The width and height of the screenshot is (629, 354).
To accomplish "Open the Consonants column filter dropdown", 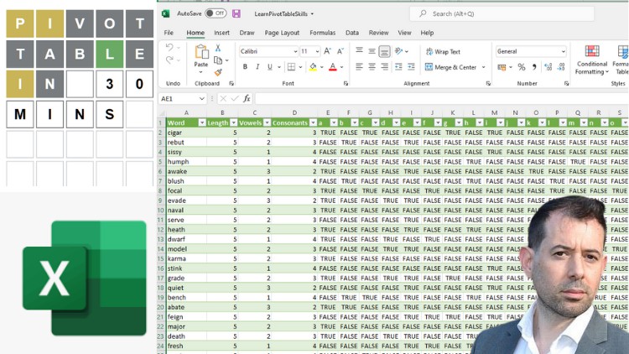I will (314, 122).
